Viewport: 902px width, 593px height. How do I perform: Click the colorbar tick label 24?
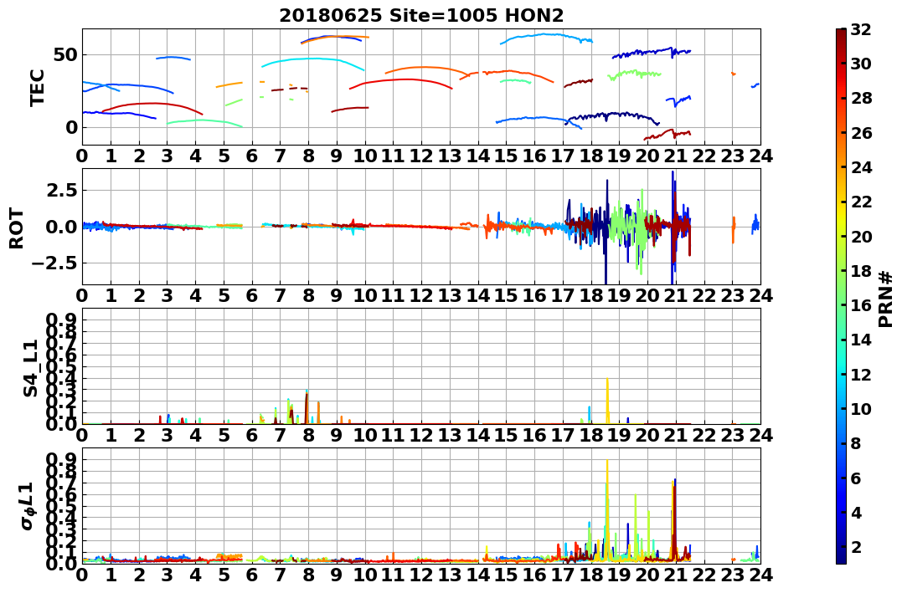(x=861, y=167)
